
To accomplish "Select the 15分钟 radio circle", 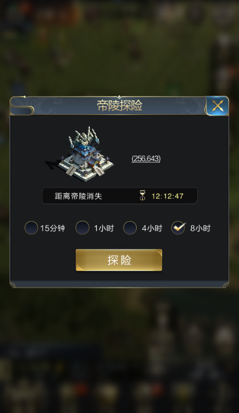I will (31, 228).
